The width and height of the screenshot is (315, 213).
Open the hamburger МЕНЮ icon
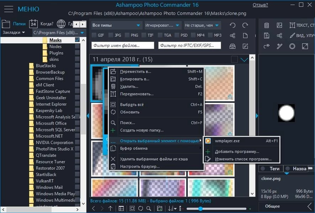[x=9, y=9]
